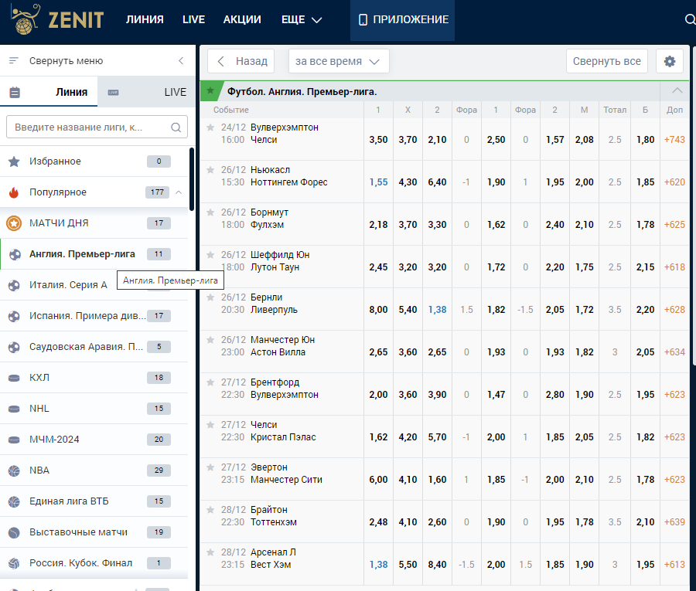Select the КХЛ league row

pyautogui.click(x=94, y=378)
